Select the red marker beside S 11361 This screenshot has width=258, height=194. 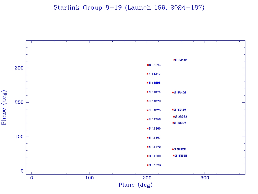pyautogui.click(x=148, y=138)
